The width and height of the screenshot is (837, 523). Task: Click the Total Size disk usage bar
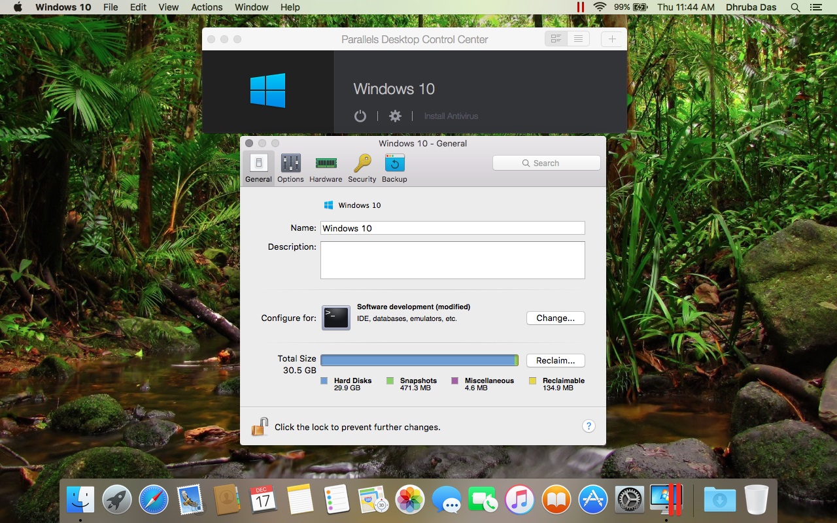[x=419, y=360]
